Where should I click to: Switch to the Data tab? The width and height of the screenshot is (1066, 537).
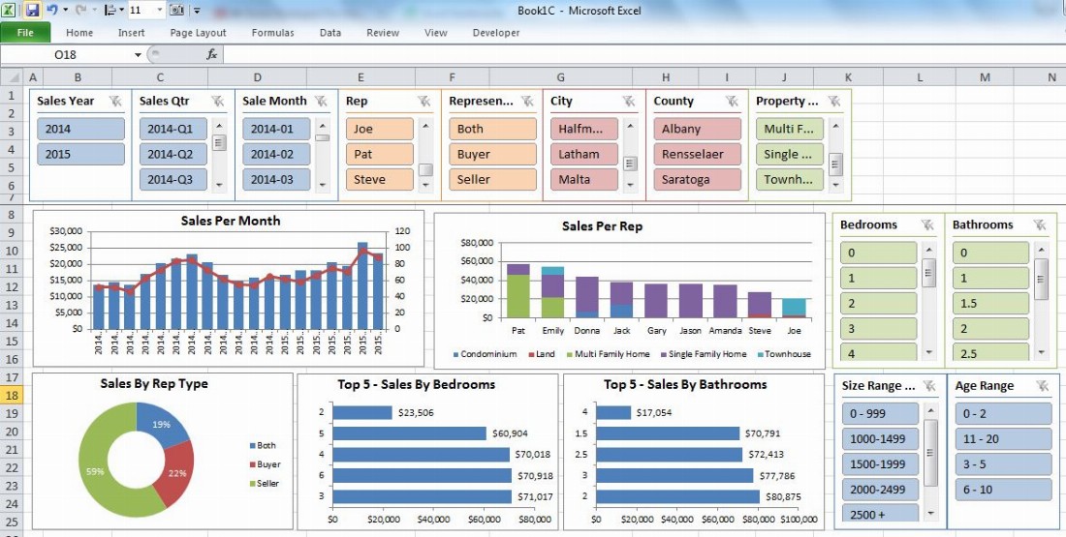[330, 33]
